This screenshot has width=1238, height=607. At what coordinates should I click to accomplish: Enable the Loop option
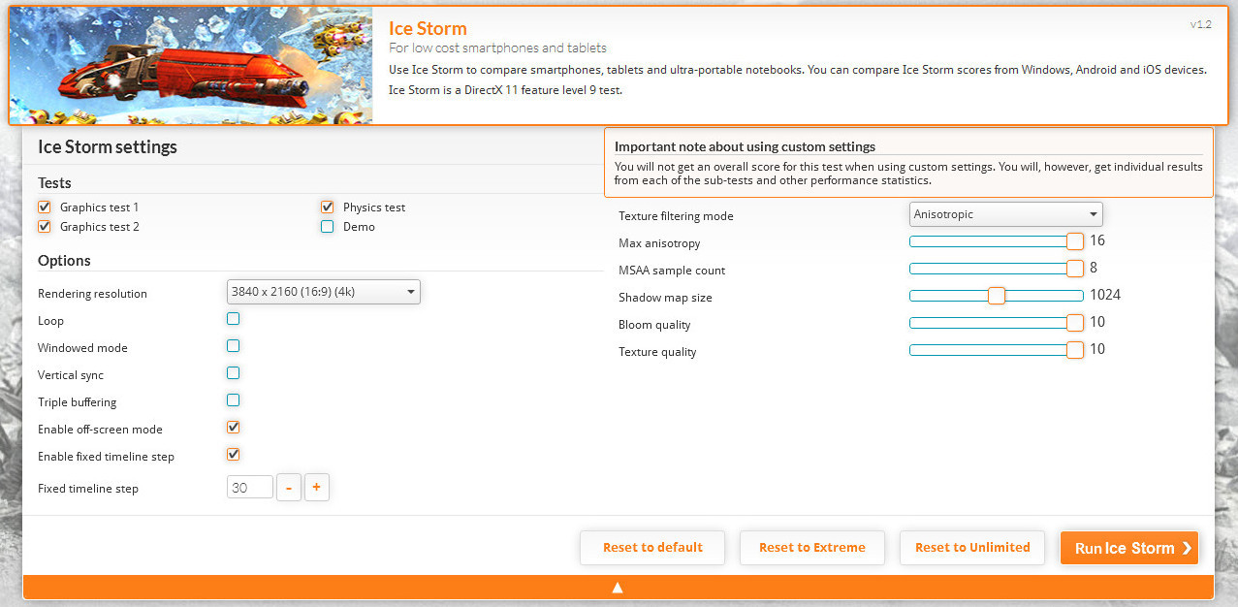click(233, 319)
